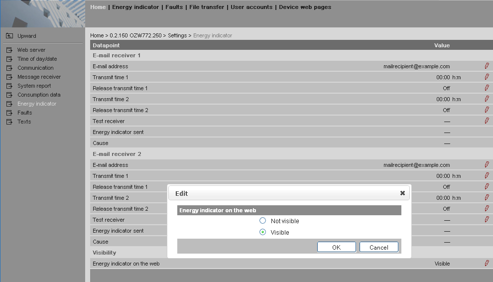493x282 pixels.
Task: Open System report in sidebar
Action: click(x=34, y=86)
